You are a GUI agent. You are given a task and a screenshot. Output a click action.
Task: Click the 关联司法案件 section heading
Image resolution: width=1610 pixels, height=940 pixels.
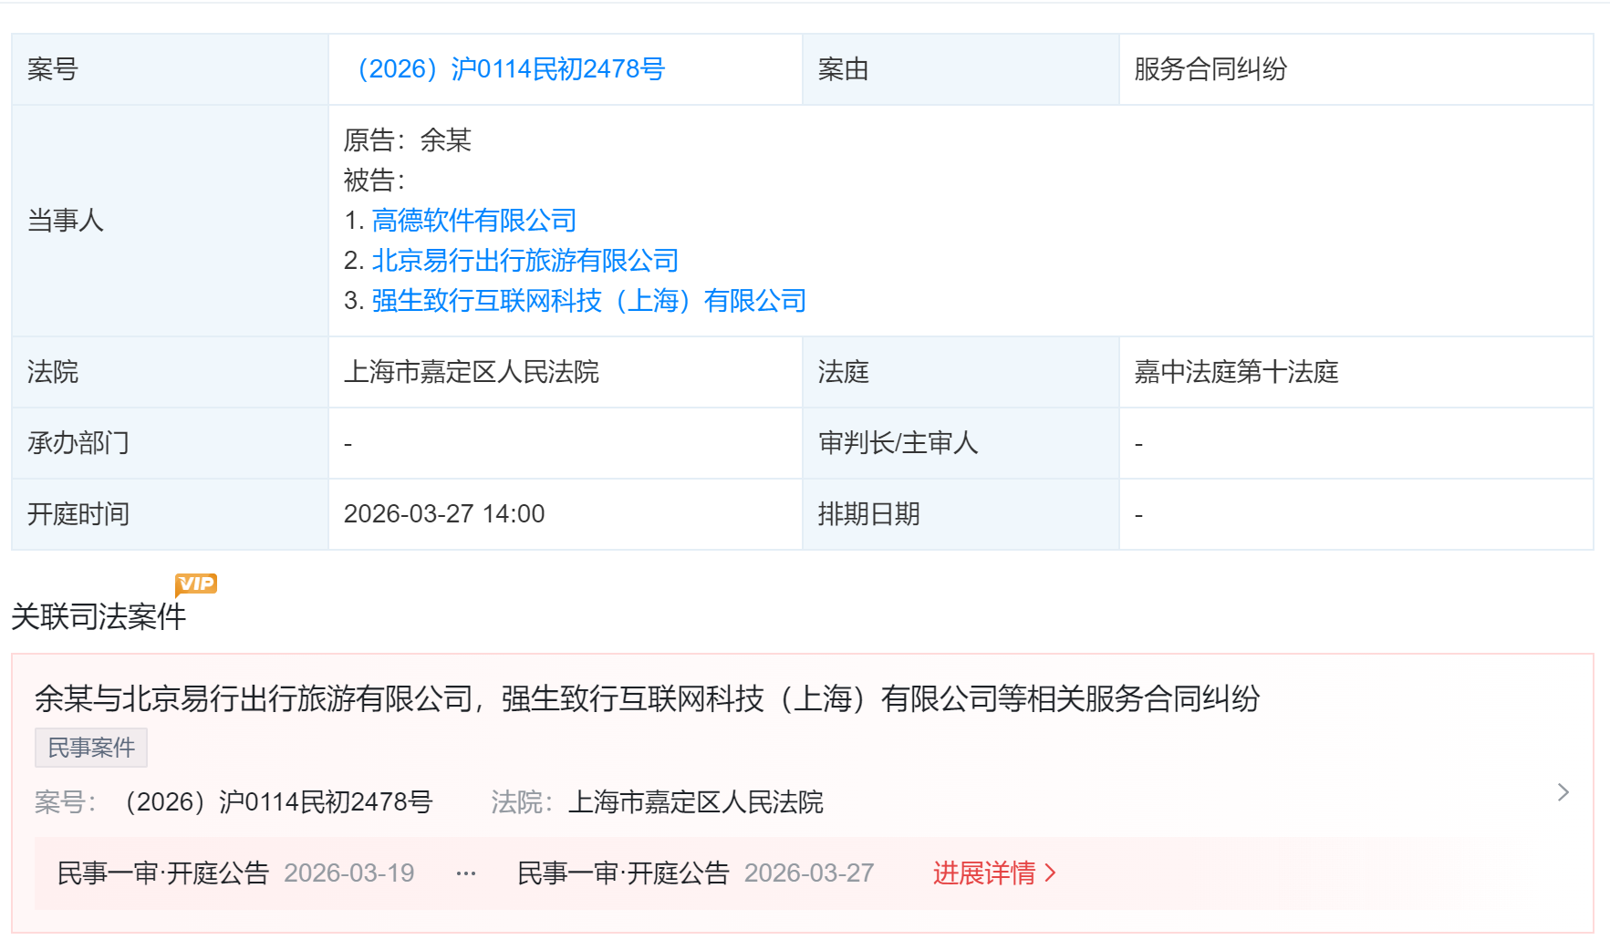(x=99, y=617)
